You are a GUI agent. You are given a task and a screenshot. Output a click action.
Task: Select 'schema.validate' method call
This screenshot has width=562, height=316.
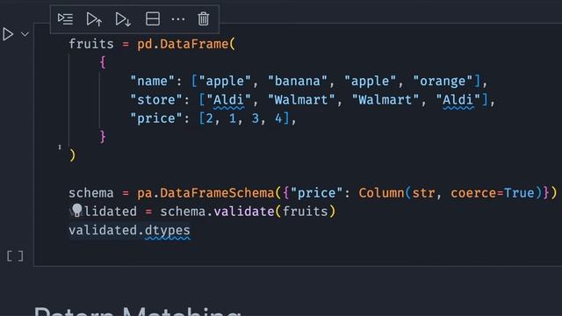pos(217,212)
